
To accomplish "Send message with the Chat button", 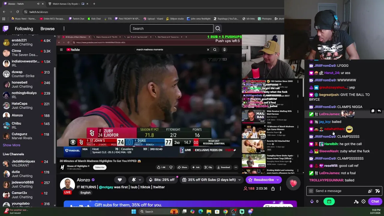I will [375, 202].
